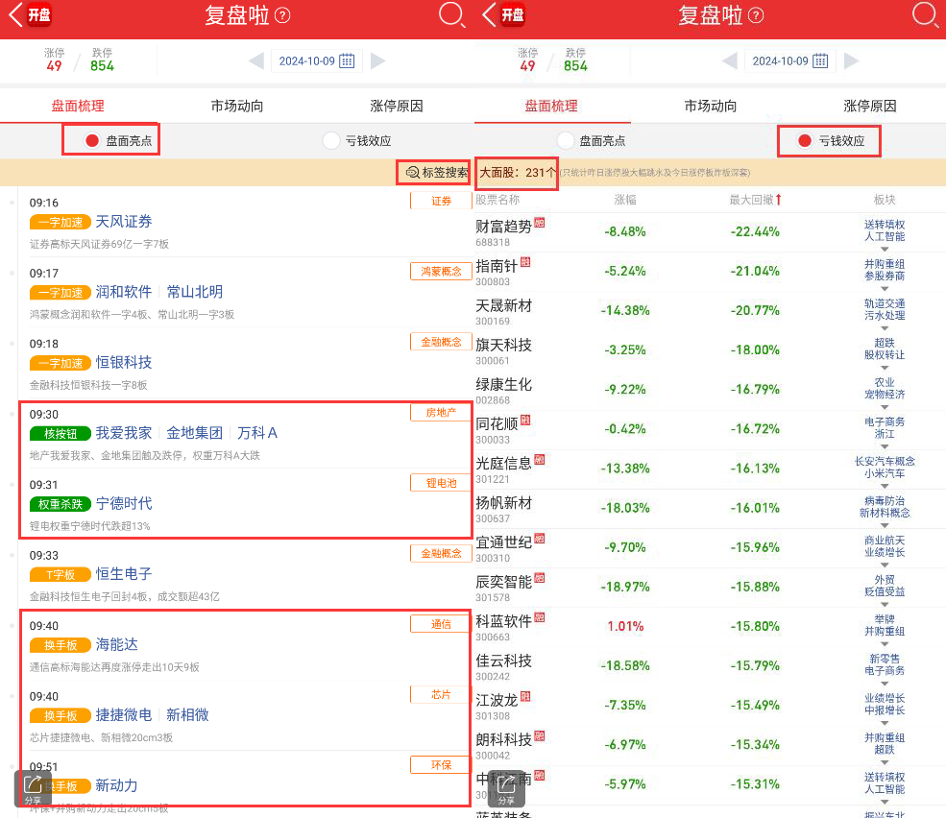Tap the red margin badge beside 宜通世纪

point(540,539)
